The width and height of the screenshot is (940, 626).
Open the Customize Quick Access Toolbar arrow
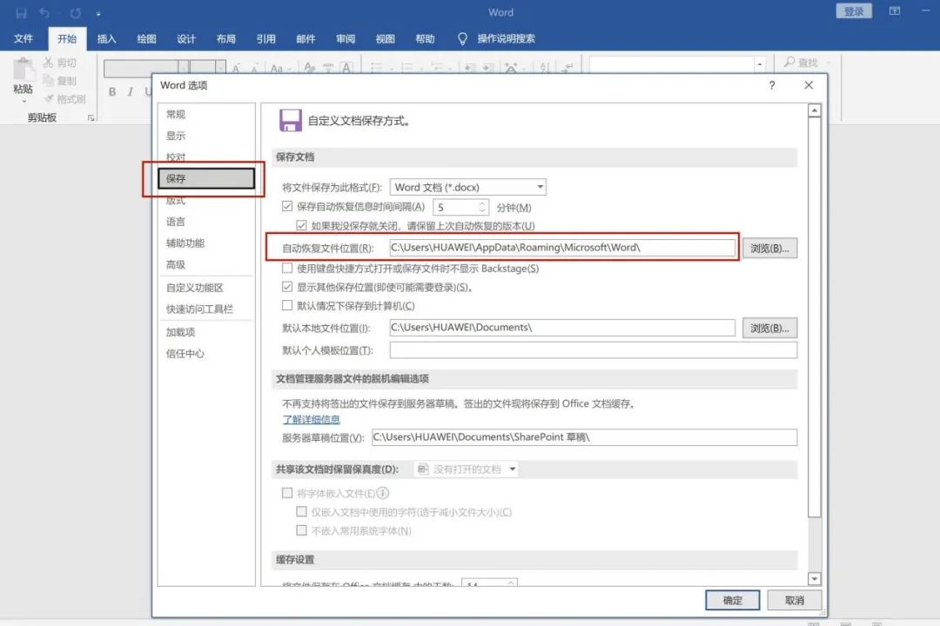click(98, 13)
